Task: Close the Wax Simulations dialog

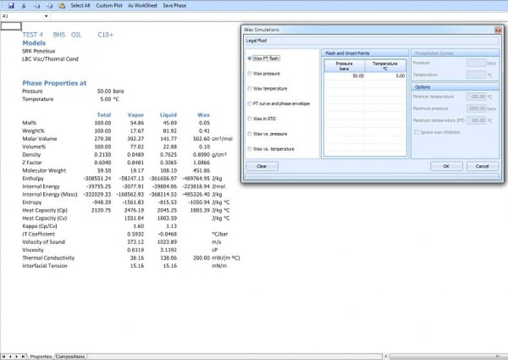Action: (498, 30)
